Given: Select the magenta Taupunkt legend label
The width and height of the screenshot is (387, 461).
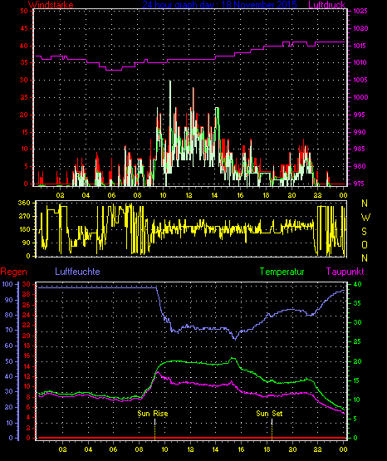Looking at the screenshot, I should [345, 272].
